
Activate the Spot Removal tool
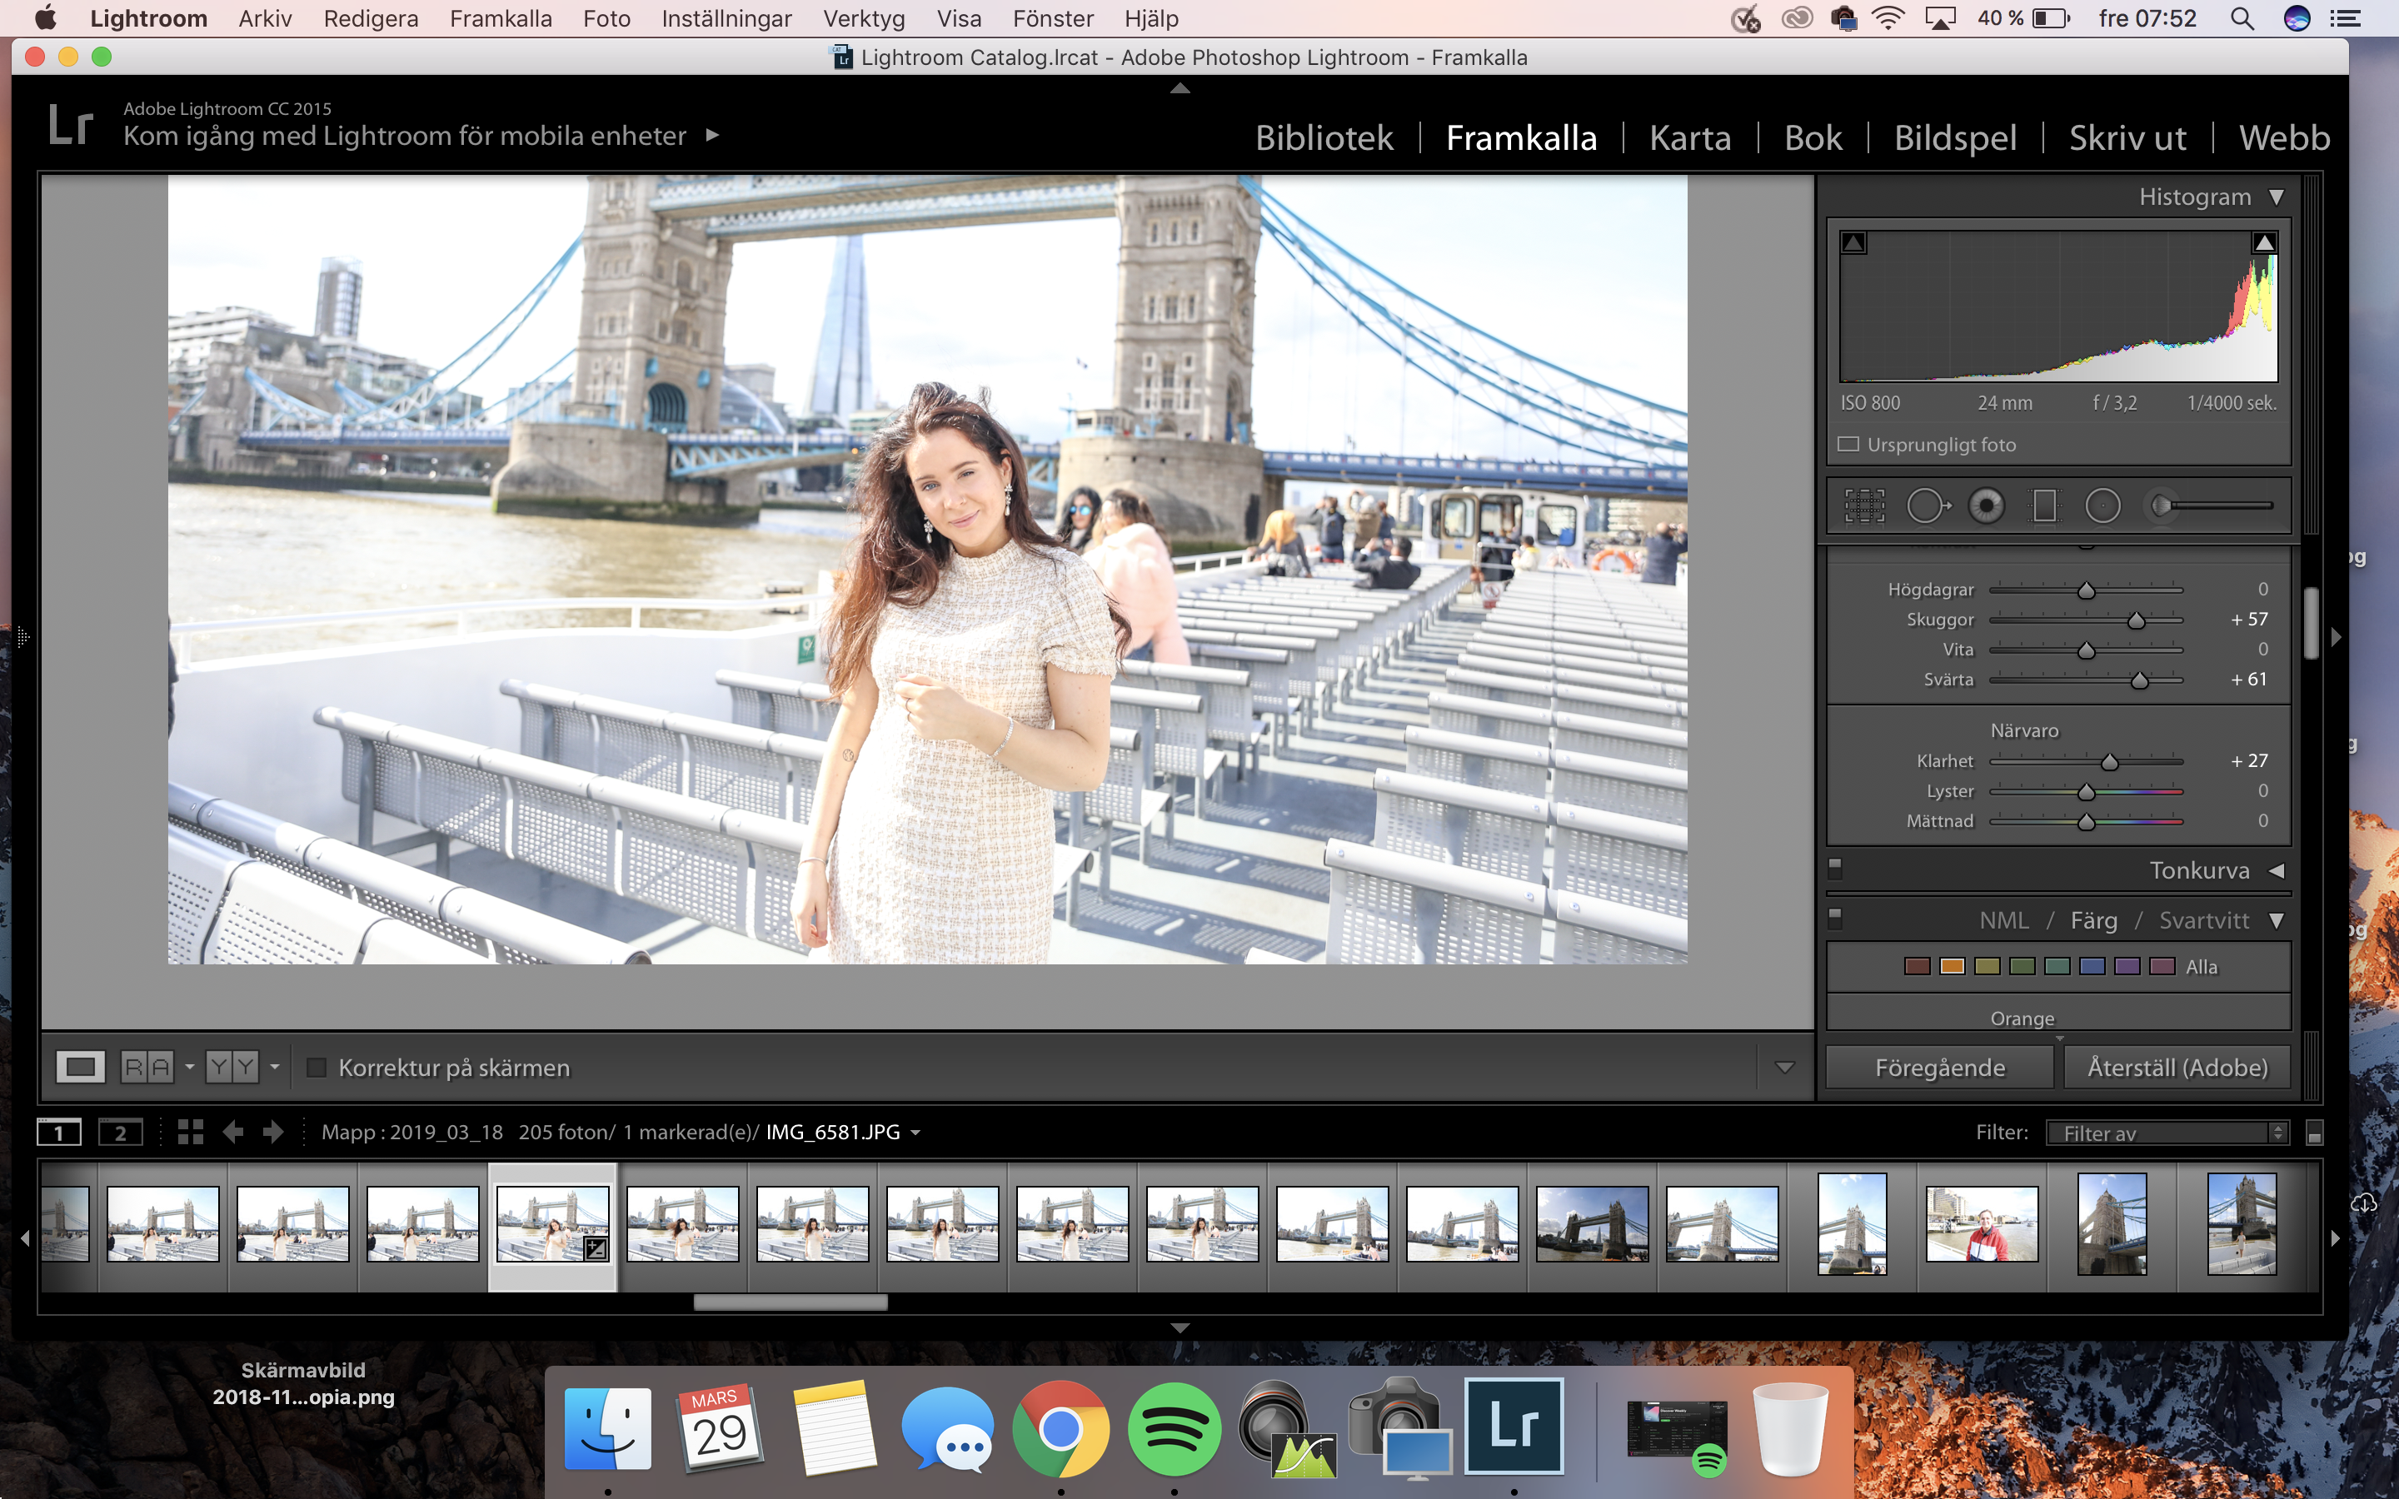click(1925, 505)
